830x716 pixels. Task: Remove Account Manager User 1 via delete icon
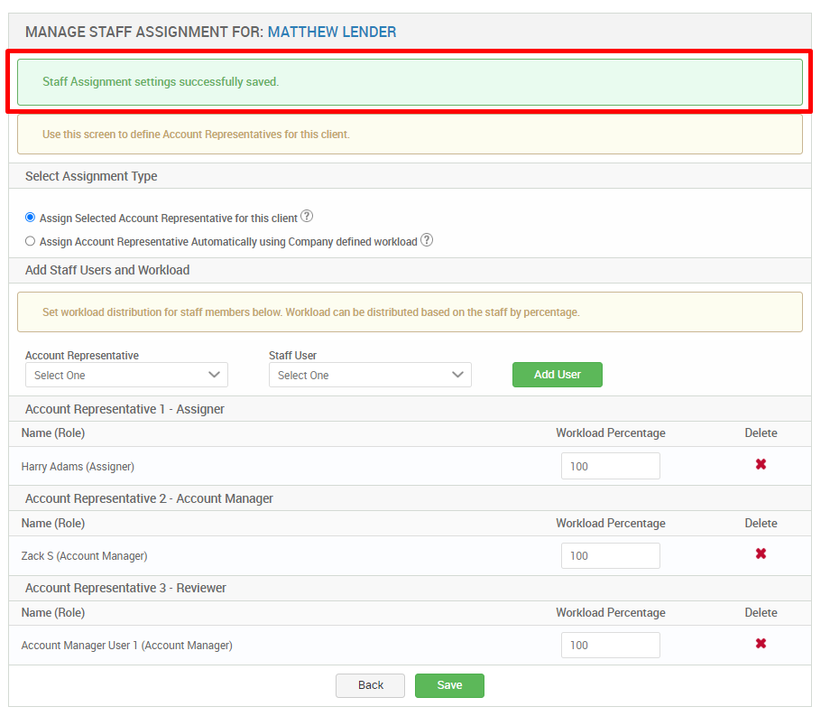(x=761, y=645)
